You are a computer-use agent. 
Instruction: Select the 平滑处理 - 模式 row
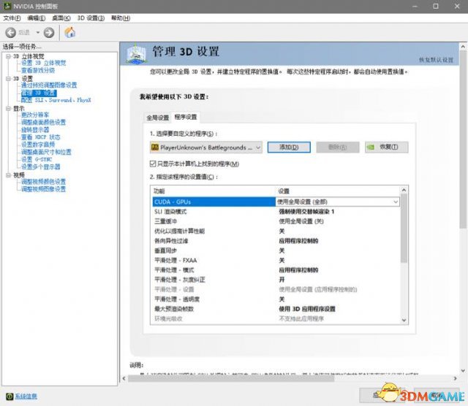click(x=276, y=270)
